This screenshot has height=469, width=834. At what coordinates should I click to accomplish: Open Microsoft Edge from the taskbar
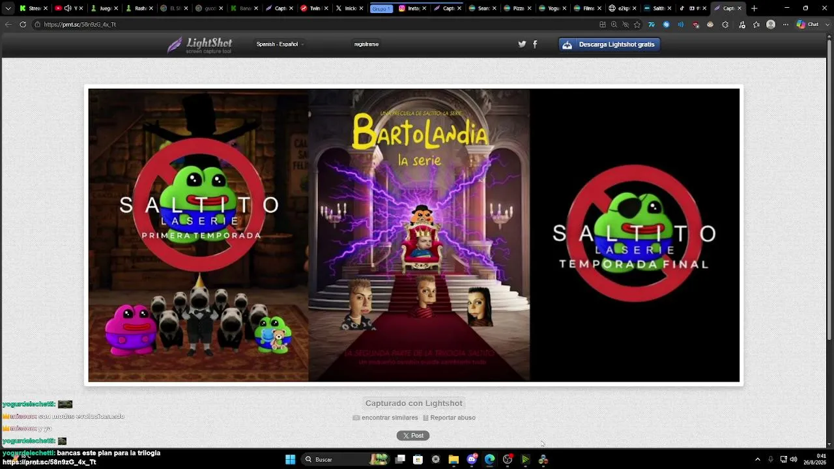pos(489,459)
